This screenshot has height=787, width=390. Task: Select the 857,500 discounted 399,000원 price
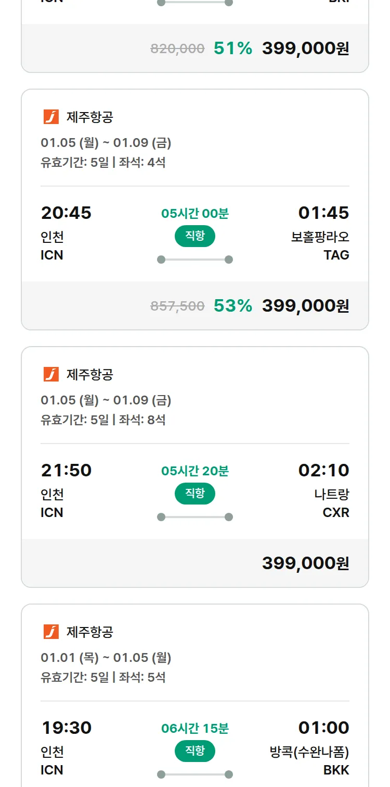(x=305, y=305)
